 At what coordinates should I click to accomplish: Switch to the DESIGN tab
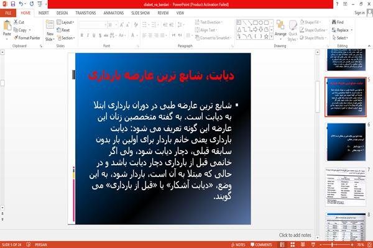pos(62,13)
